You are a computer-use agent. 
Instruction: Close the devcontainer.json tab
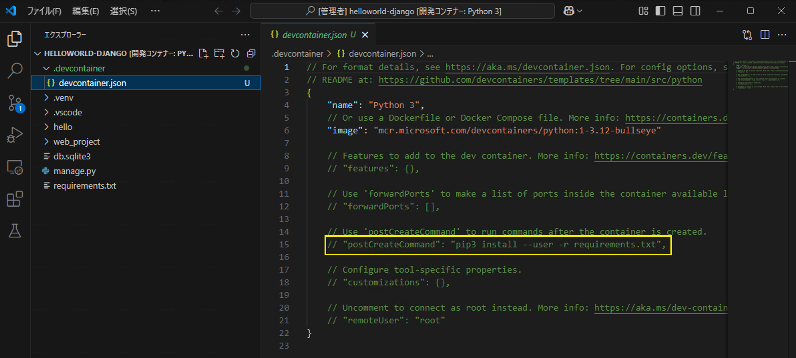click(365, 35)
